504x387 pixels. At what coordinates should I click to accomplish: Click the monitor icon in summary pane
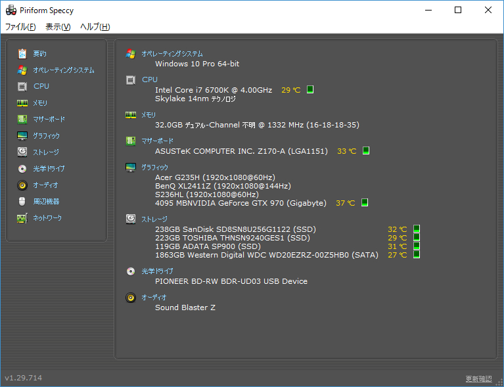point(131,168)
